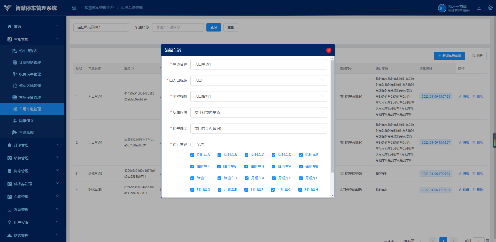
Task: Click the home icon beside 首页
Action: 10,26
